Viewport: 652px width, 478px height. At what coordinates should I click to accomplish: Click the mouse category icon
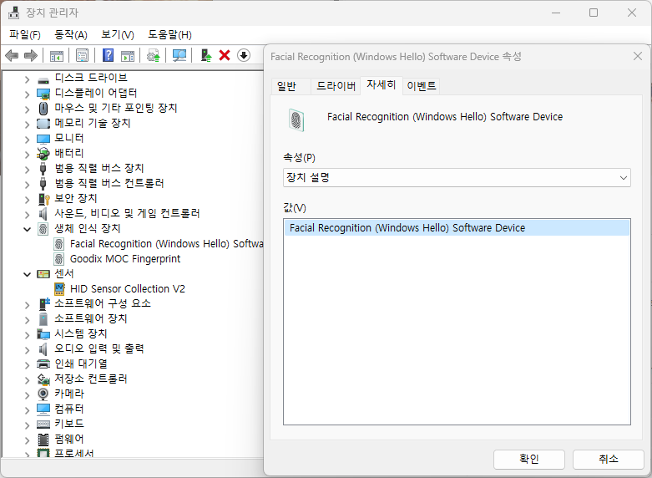43,109
